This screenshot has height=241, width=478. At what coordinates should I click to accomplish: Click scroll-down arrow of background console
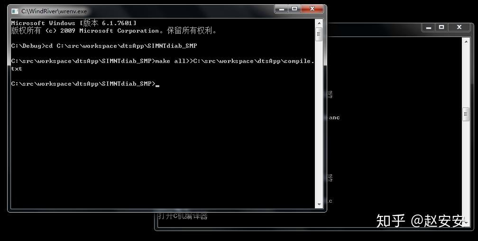pos(466,223)
